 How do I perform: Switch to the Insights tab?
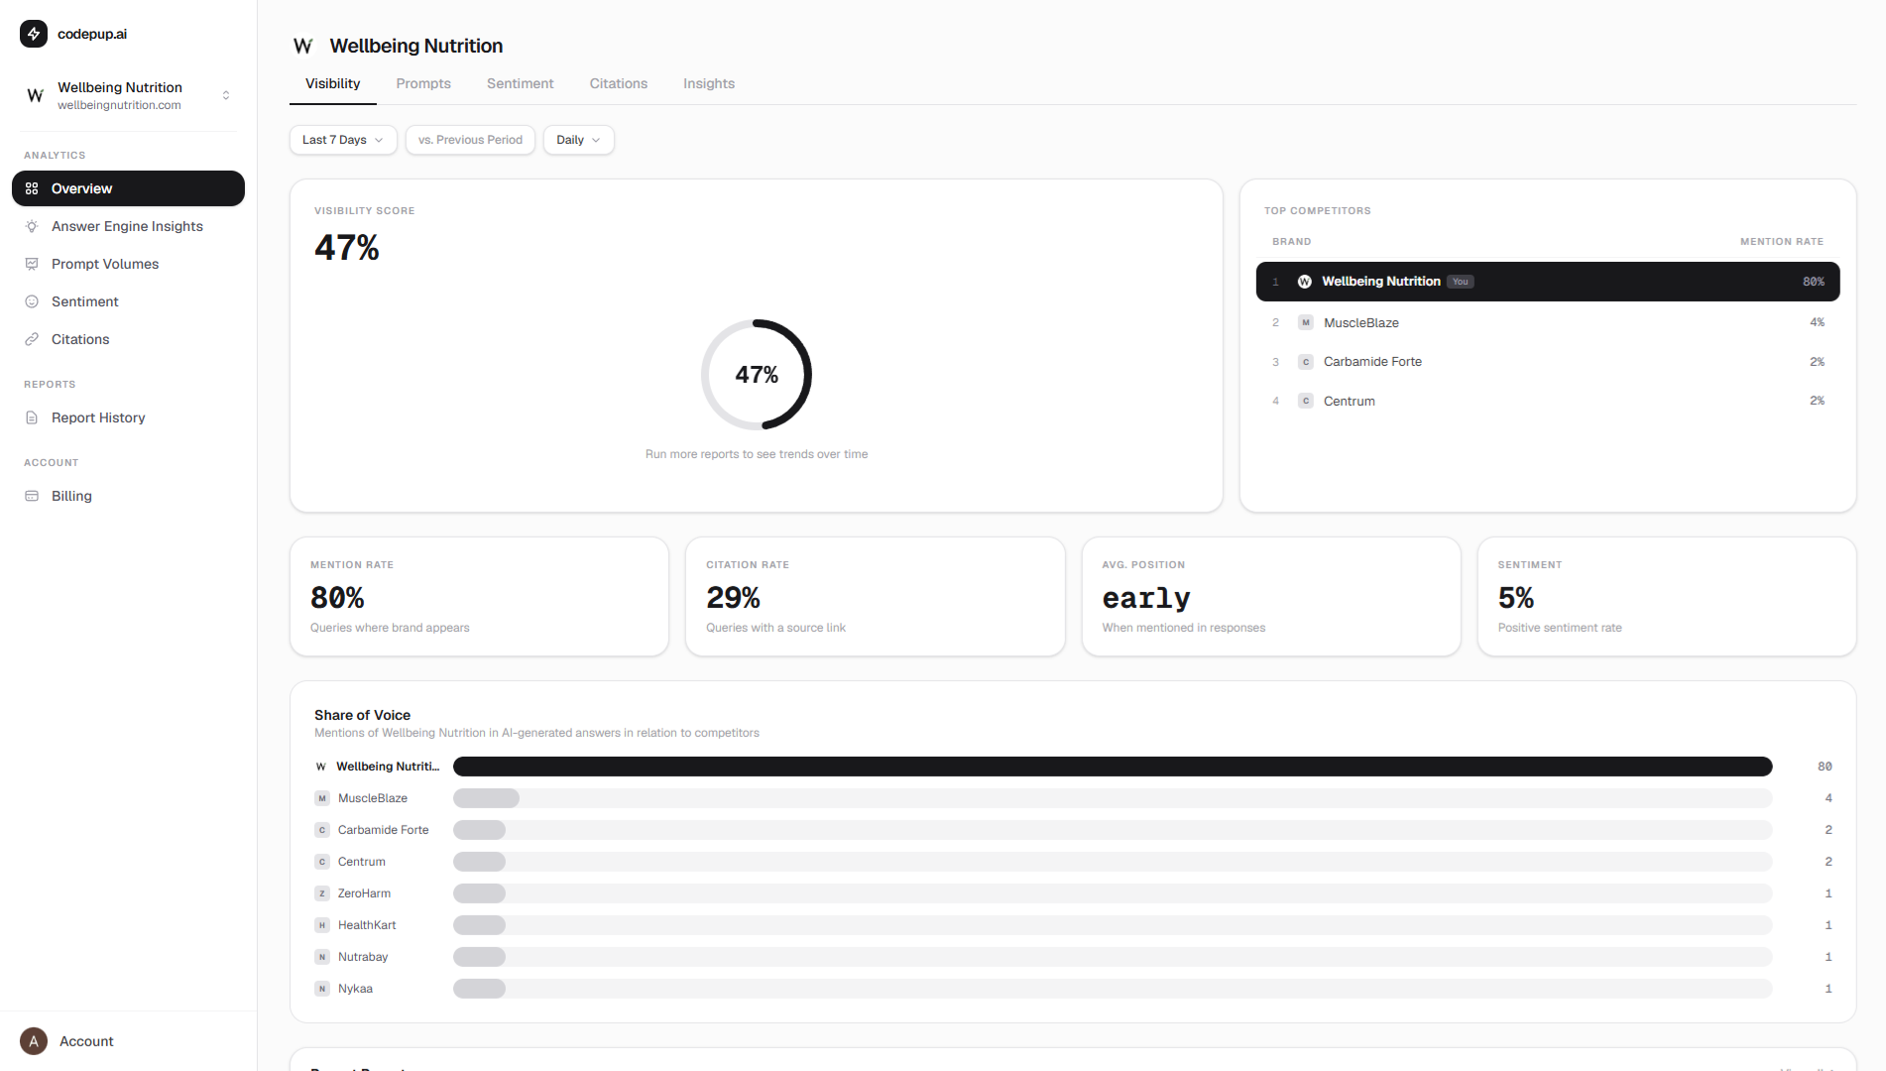(x=708, y=83)
